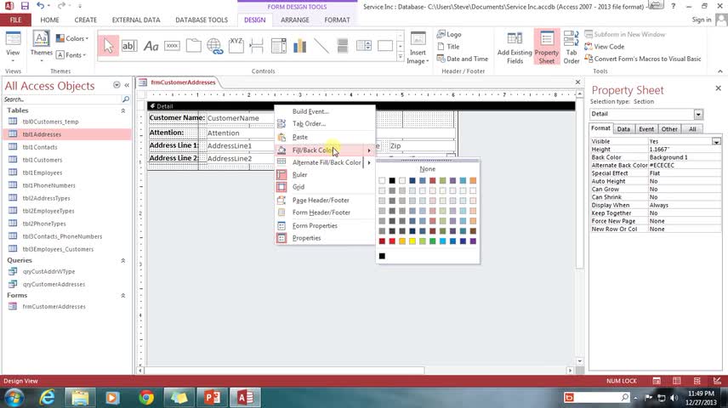Insert a Page Break control

tap(257, 46)
